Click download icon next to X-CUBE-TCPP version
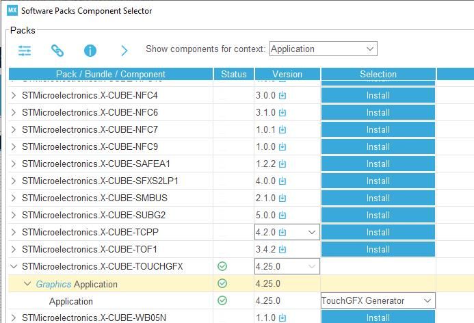Viewport: 474px width, 323px height. pos(282,232)
